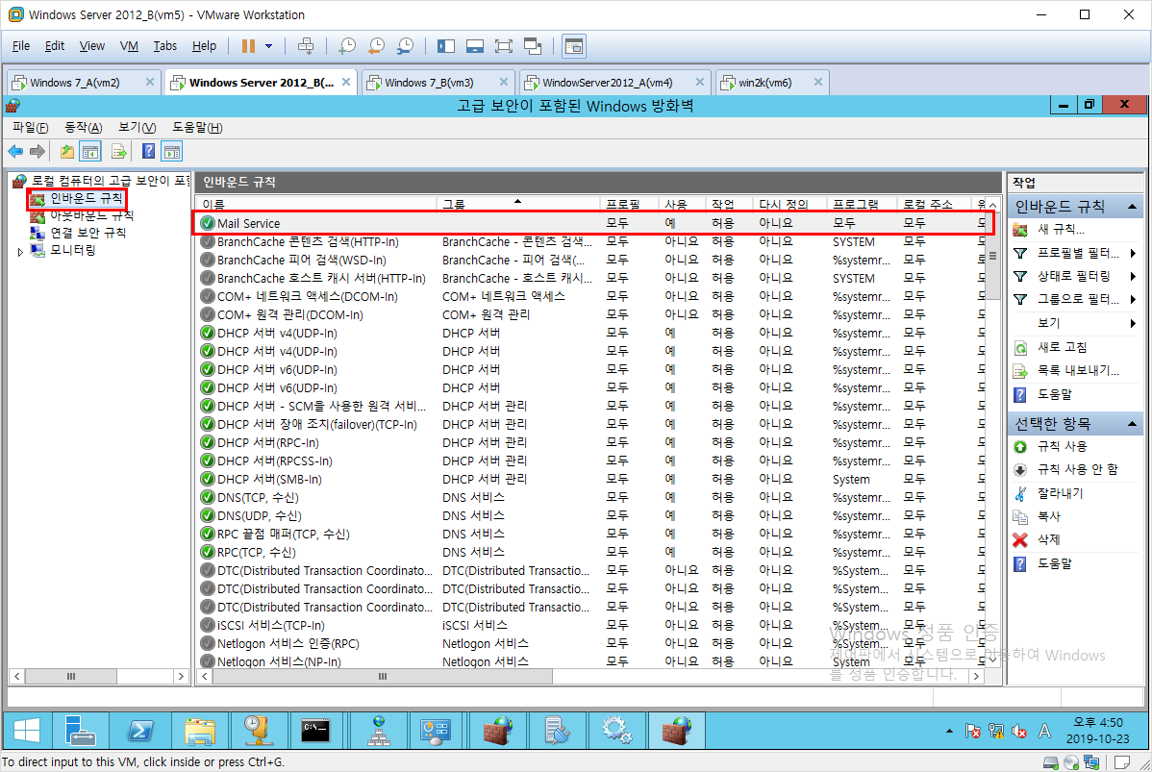Open the VMware File menu
Screen dimensions: 1152x772
point(21,45)
